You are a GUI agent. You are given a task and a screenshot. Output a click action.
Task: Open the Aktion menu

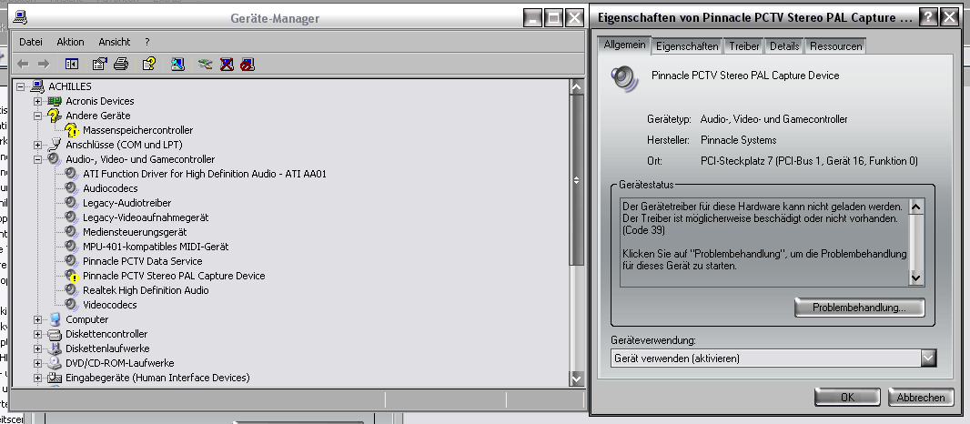click(x=71, y=42)
